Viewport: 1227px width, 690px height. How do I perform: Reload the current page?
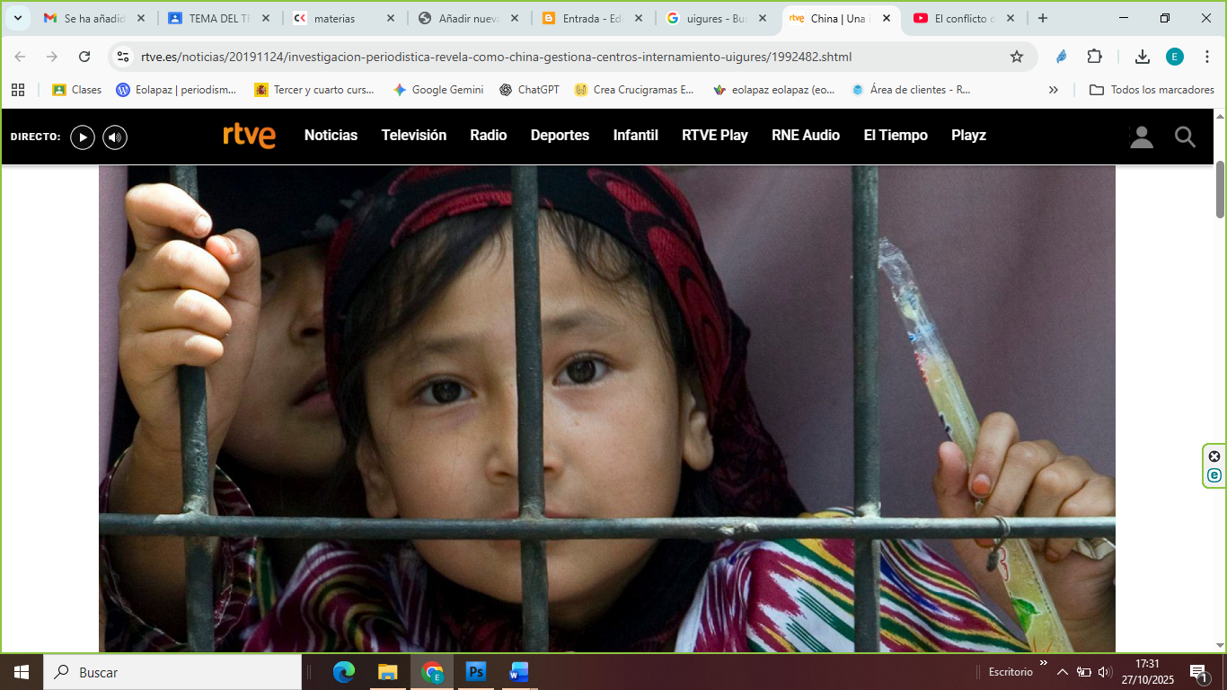[x=84, y=57]
